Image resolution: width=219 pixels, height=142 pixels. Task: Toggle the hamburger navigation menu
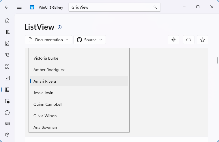click(19, 7)
